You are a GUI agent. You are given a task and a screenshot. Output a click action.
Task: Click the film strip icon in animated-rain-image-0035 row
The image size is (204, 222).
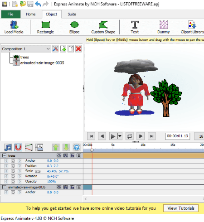click(66, 187)
